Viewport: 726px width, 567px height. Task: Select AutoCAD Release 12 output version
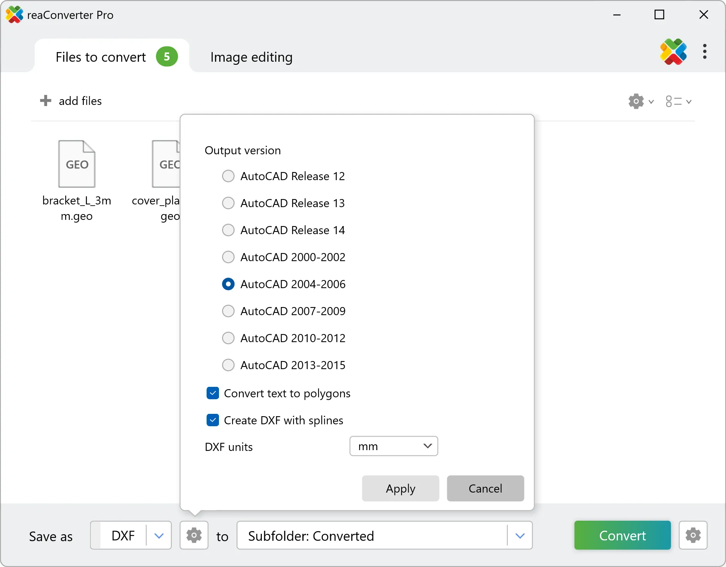coord(228,176)
